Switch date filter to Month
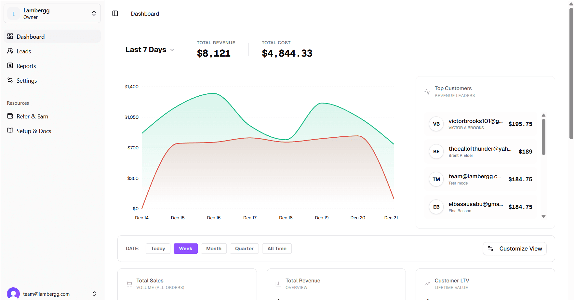 click(214, 248)
